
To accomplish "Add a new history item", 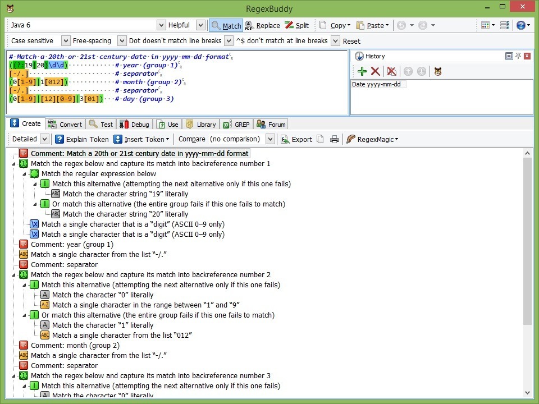I will pyautogui.click(x=363, y=71).
